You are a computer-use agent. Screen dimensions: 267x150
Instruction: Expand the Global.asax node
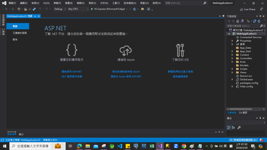(x=232, y=80)
